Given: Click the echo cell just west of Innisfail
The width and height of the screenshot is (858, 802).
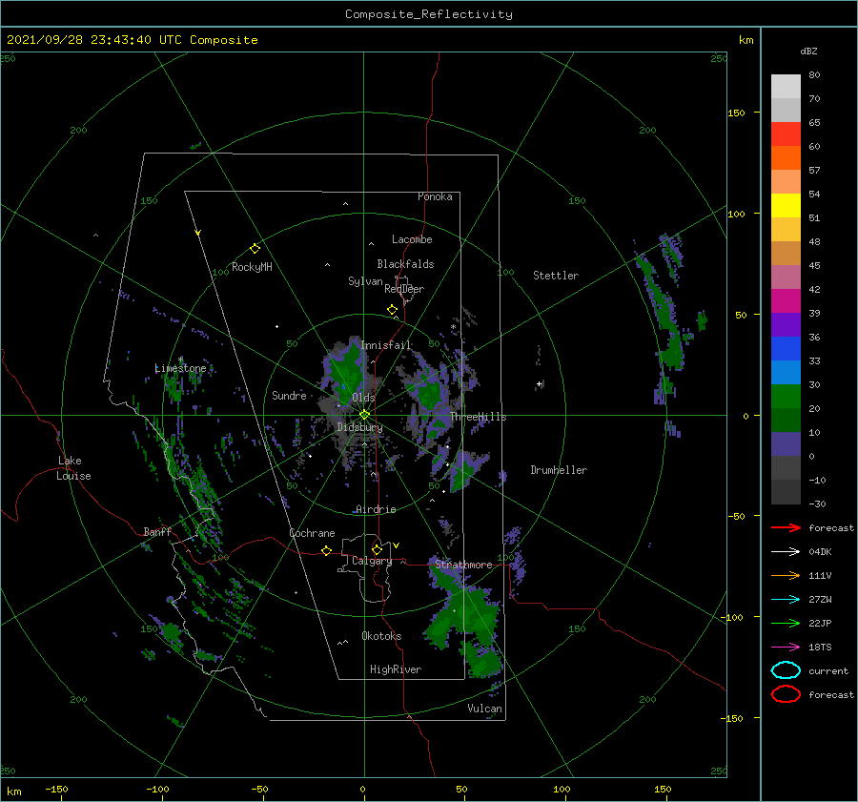Looking at the screenshot, I should tap(346, 372).
